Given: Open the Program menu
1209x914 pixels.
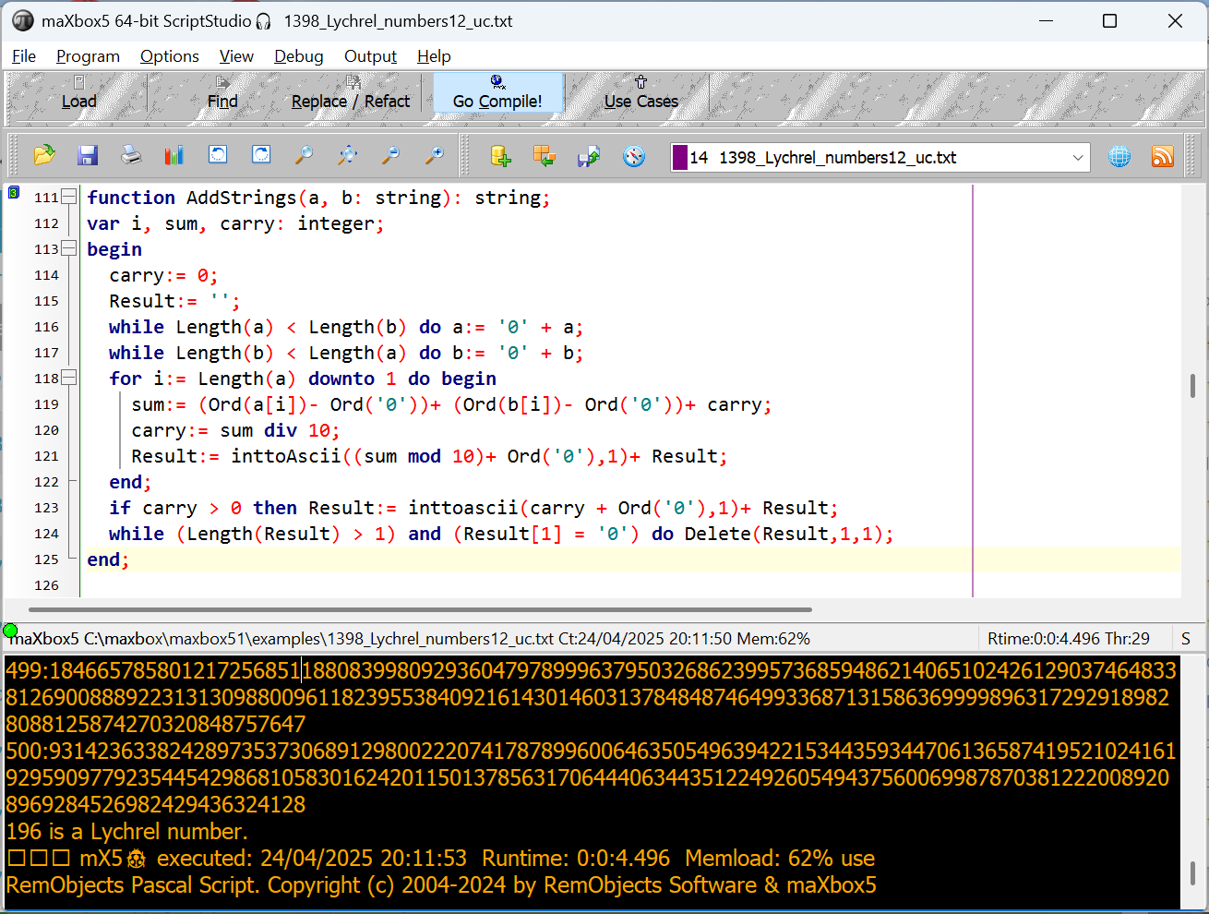Looking at the screenshot, I should click(88, 56).
